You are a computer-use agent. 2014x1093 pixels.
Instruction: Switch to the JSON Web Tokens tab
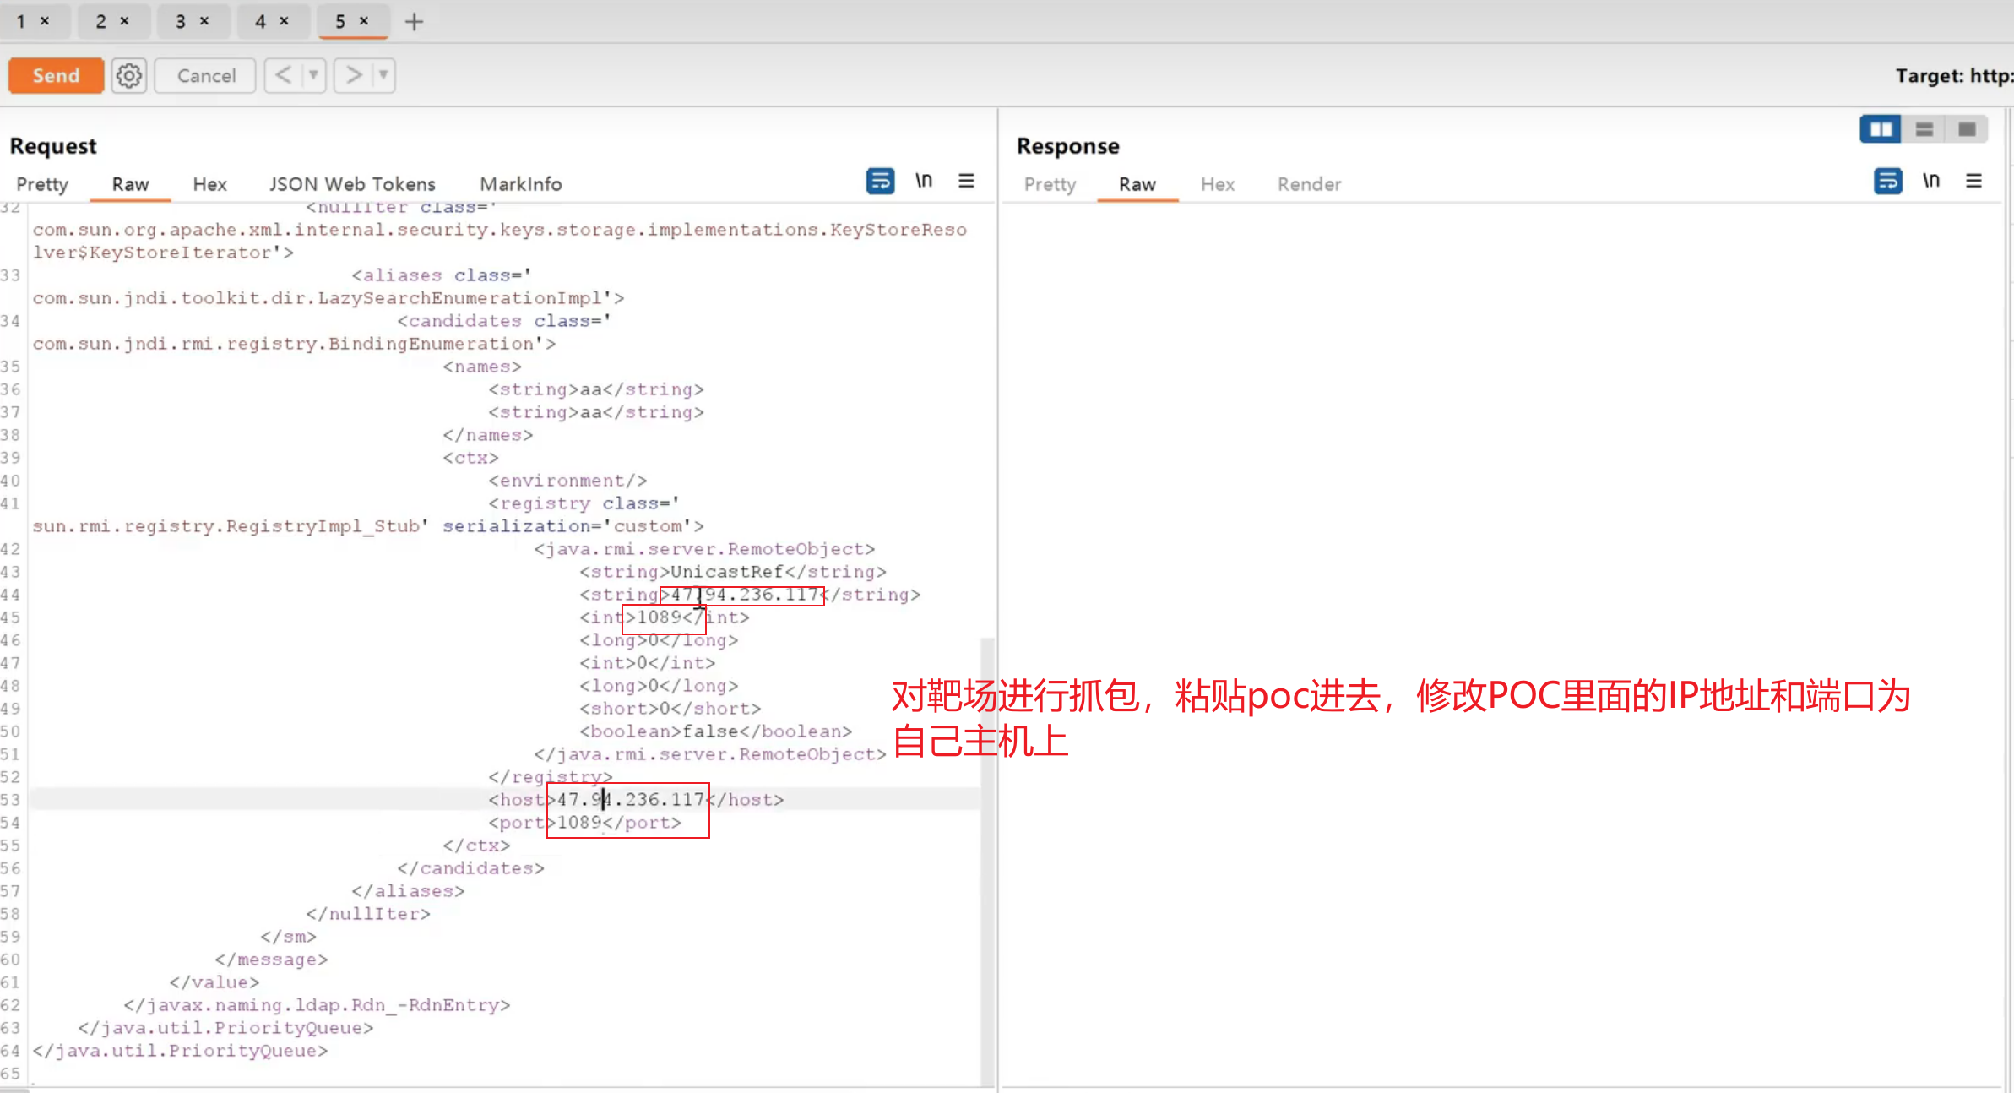click(x=352, y=184)
